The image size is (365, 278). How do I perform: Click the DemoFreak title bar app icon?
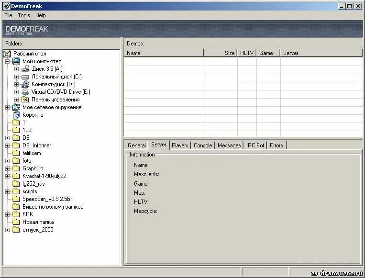7,6
